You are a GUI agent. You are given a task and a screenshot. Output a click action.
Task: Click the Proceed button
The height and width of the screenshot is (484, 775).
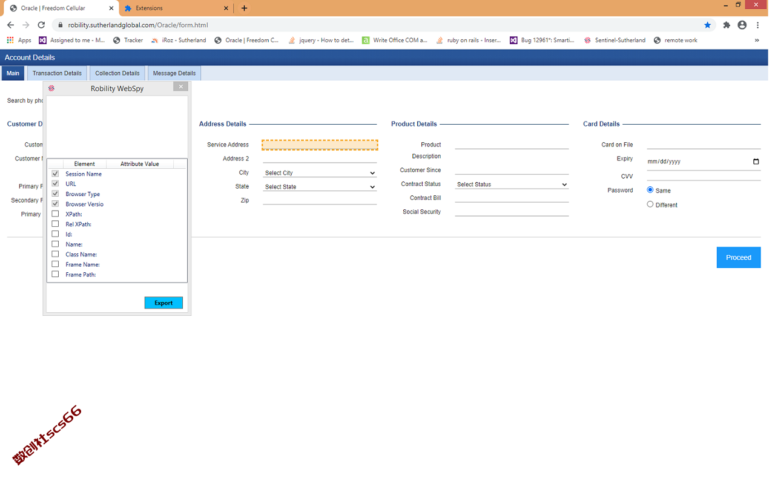coord(739,257)
